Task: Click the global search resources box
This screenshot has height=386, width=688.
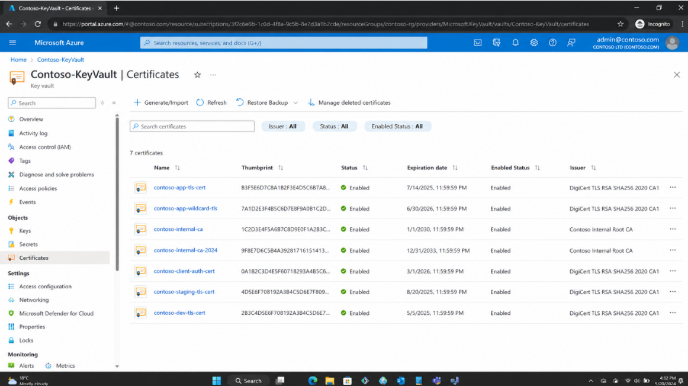Action: (x=284, y=43)
